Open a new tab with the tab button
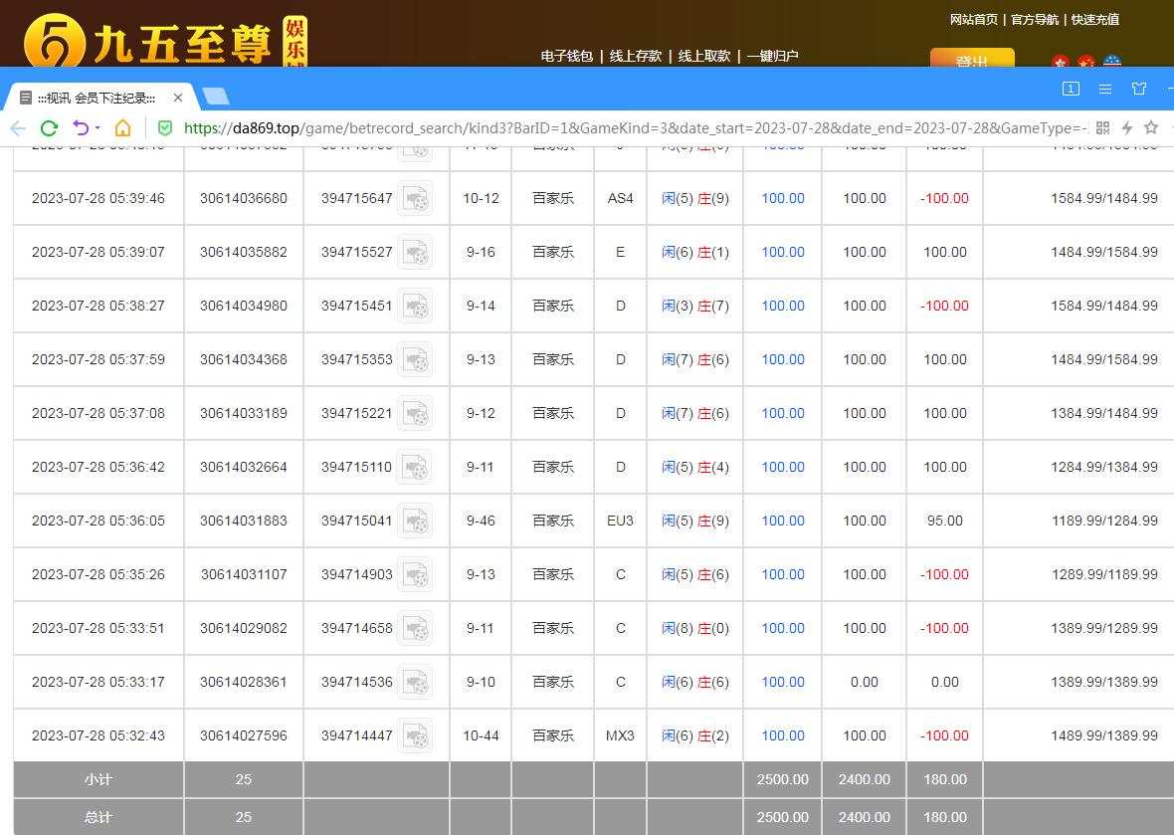The image size is (1174, 835). coord(216,97)
